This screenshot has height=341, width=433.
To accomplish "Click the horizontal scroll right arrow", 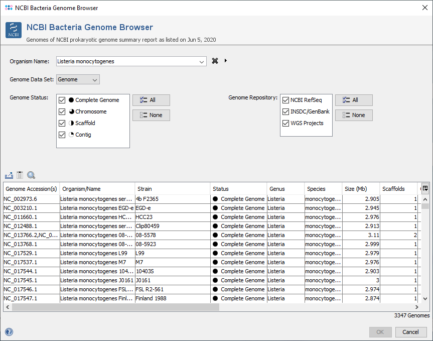I will click(417, 307).
